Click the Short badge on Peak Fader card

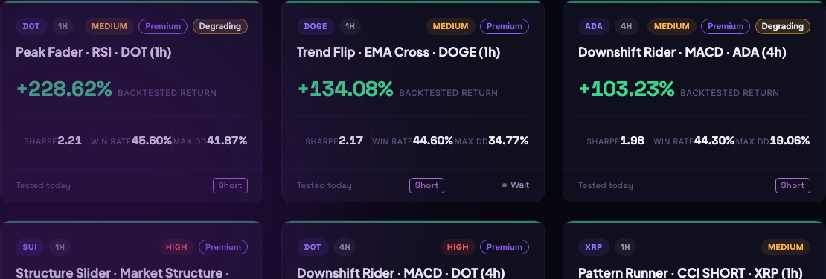pyautogui.click(x=230, y=185)
